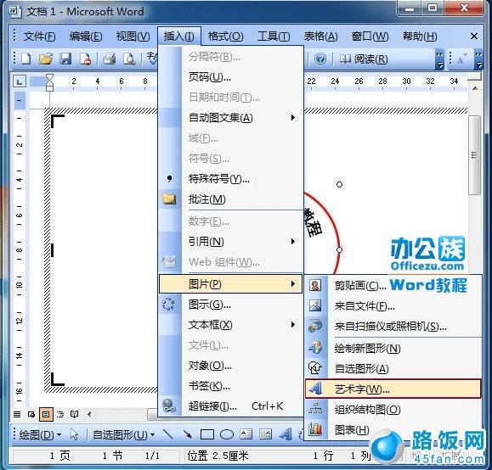This screenshot has width=492, height=470.
Task: Select the Oval drawing tool
Action: (x=227, y=434)
